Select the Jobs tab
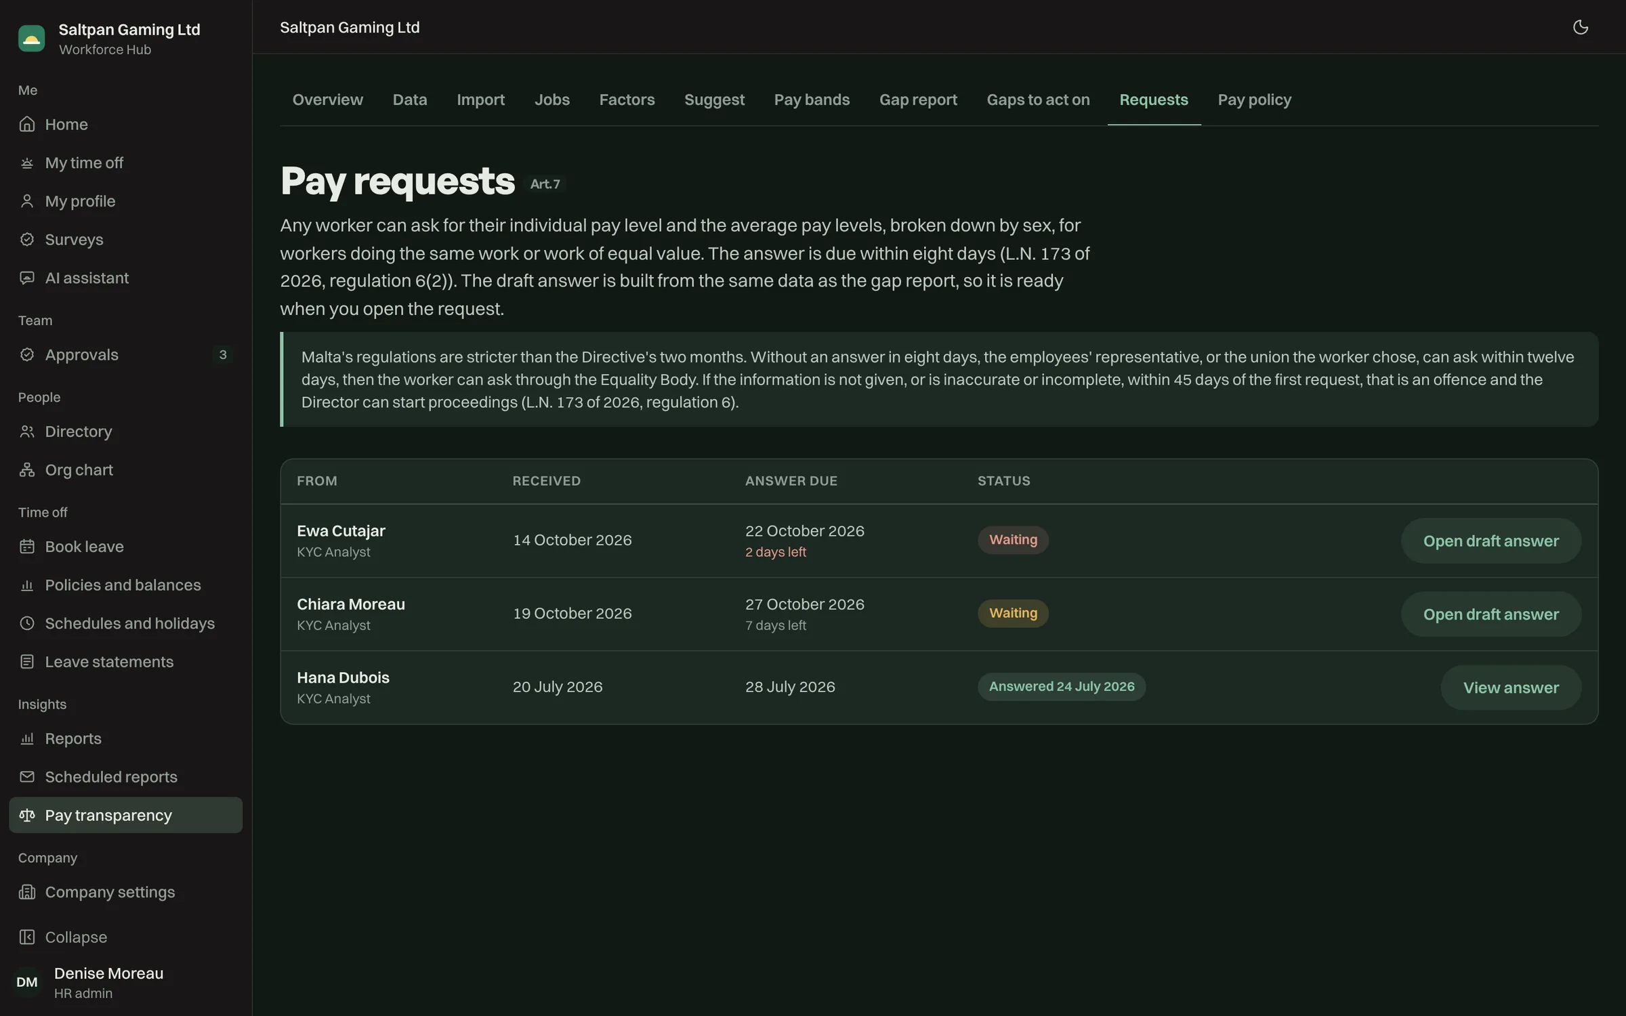1626x1016 pixels. pyautogui.click(x=551, y=100)
